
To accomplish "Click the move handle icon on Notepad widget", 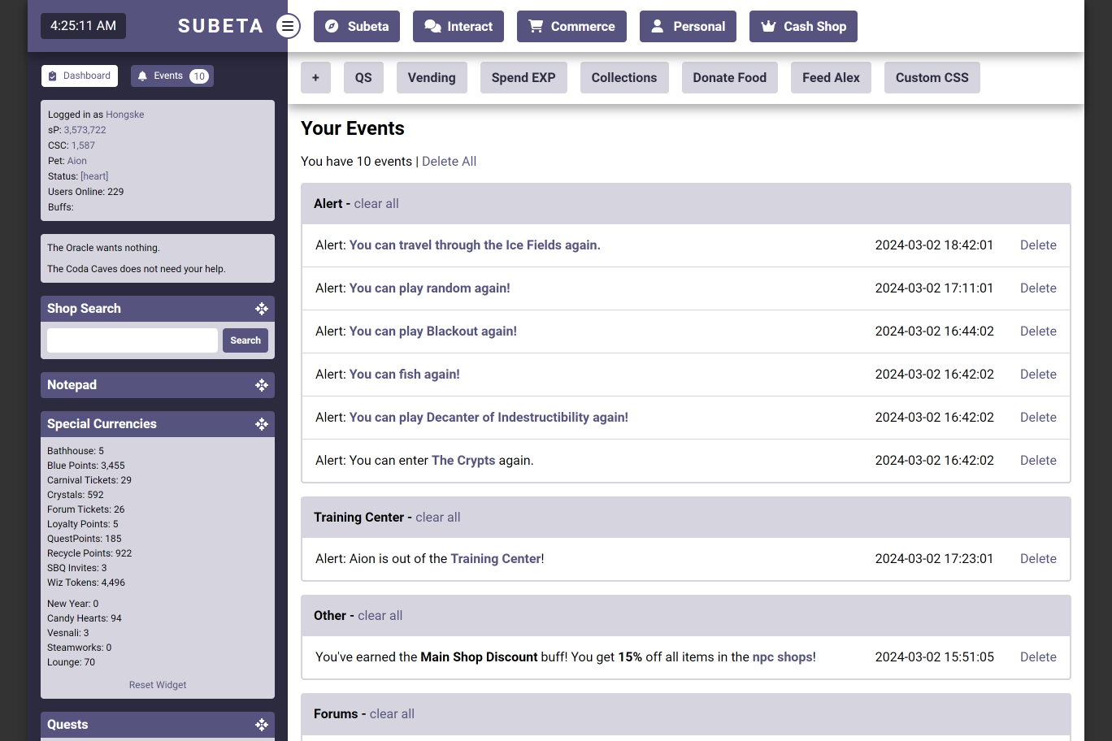I will 261,385.
